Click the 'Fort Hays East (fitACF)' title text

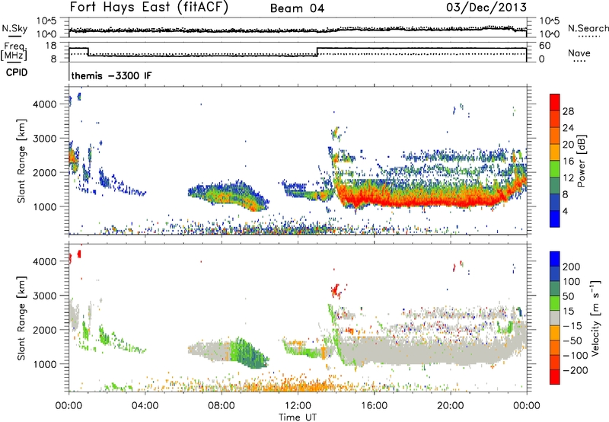(x=148, y=7)
